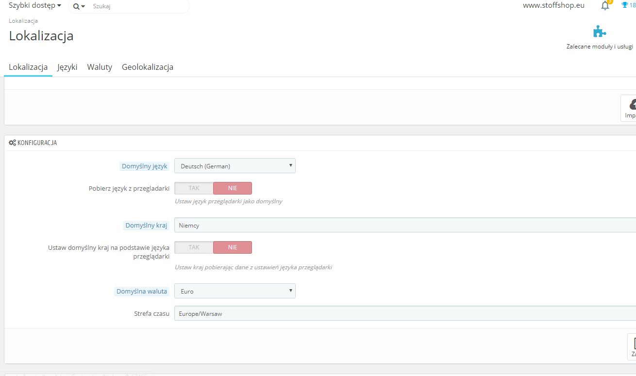The width and height of the screenshot is (636, 376).
Task: Click the puzzle piece modules icon
Action: click(600, 32)
